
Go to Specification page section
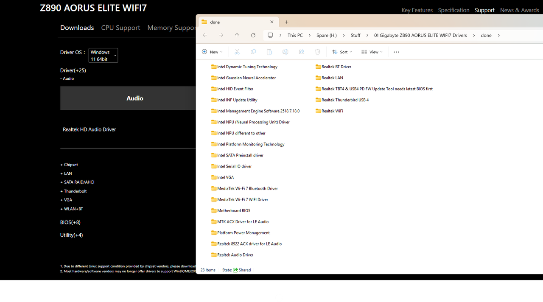pos(453,10)
